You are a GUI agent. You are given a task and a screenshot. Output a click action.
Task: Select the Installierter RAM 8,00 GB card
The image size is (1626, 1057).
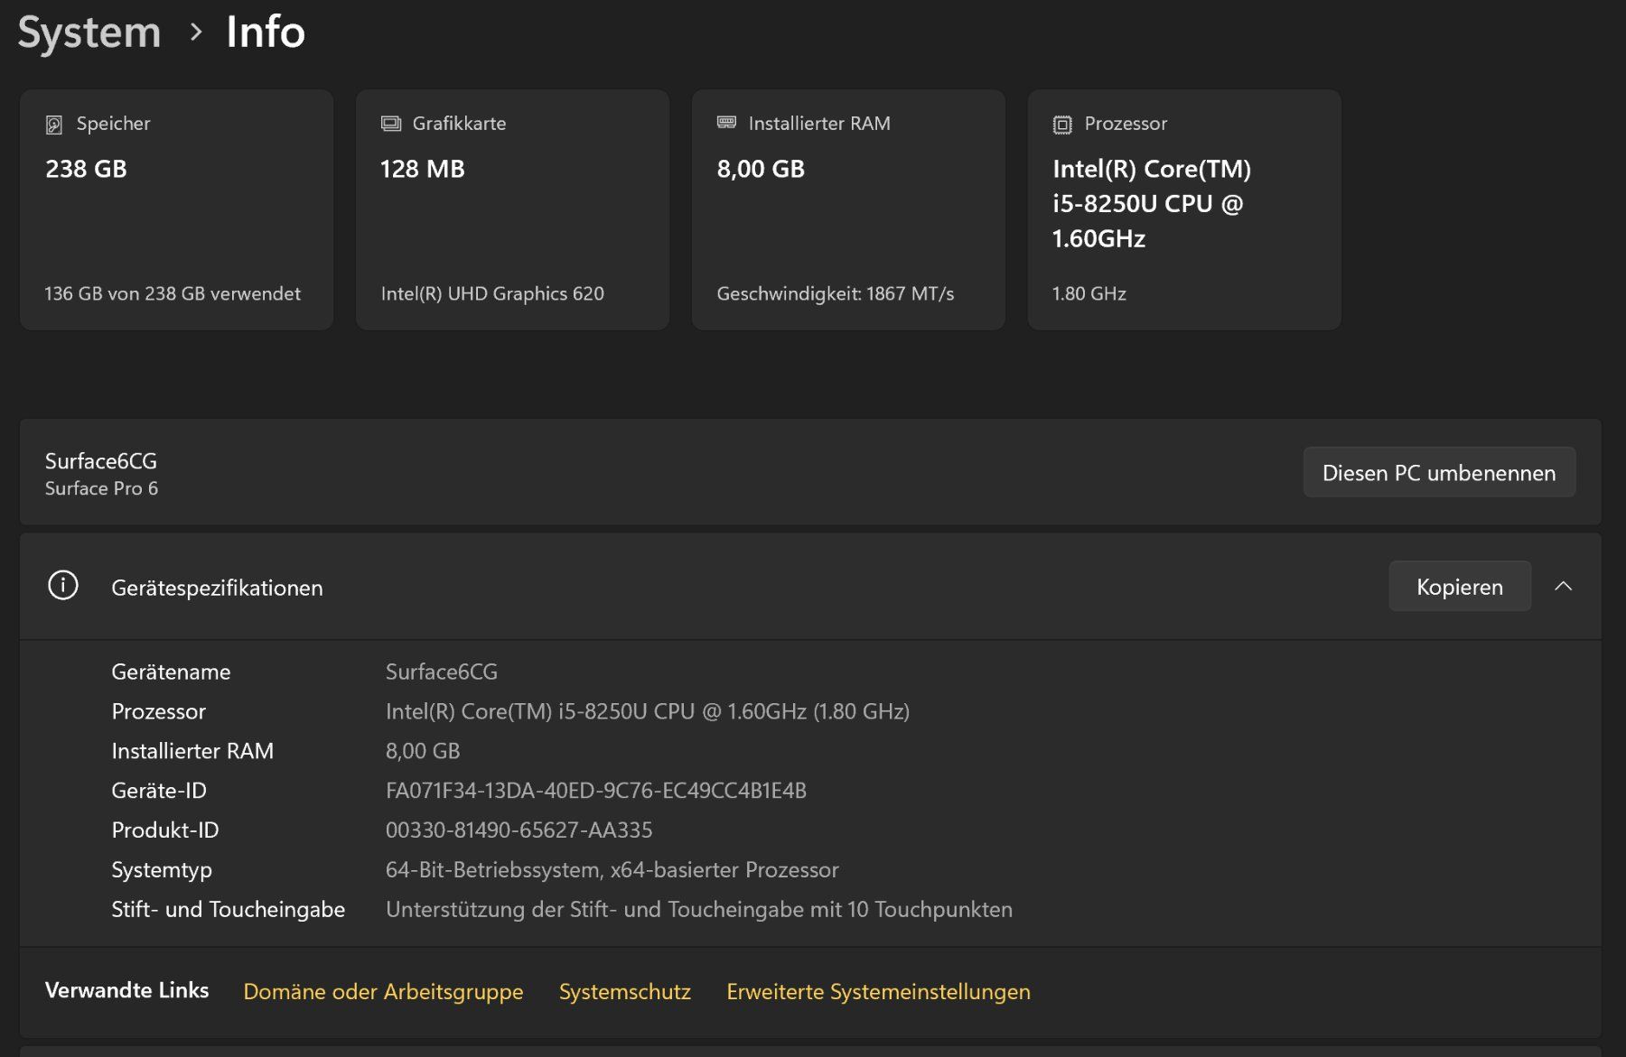pyautogui.click(x=848, y=209)
